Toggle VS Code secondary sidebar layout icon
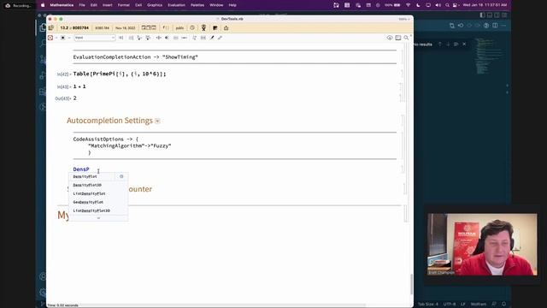547x308 pixels. coord(497,15)
